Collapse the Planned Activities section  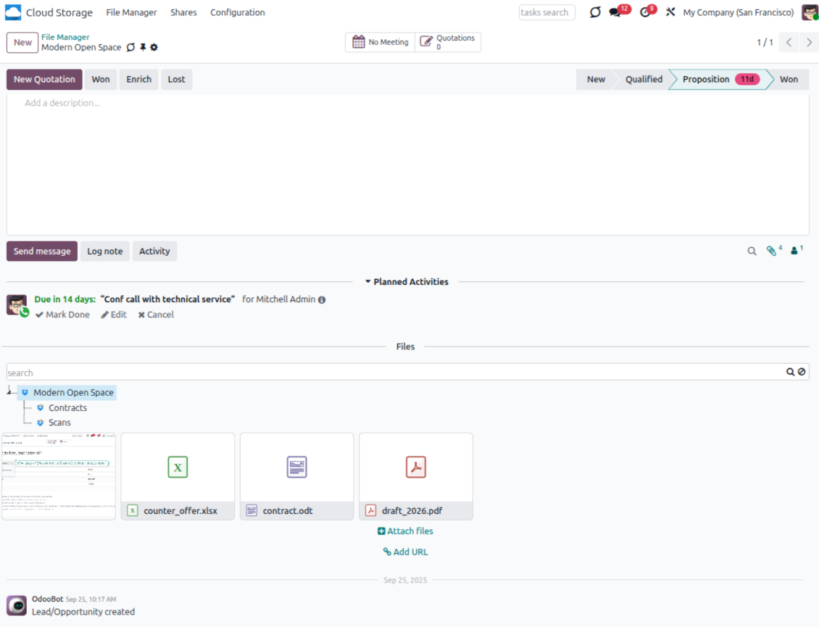point(406,282)
